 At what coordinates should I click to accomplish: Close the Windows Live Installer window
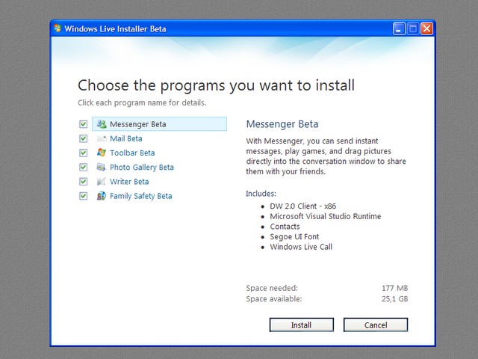click(x=426, y=28)
